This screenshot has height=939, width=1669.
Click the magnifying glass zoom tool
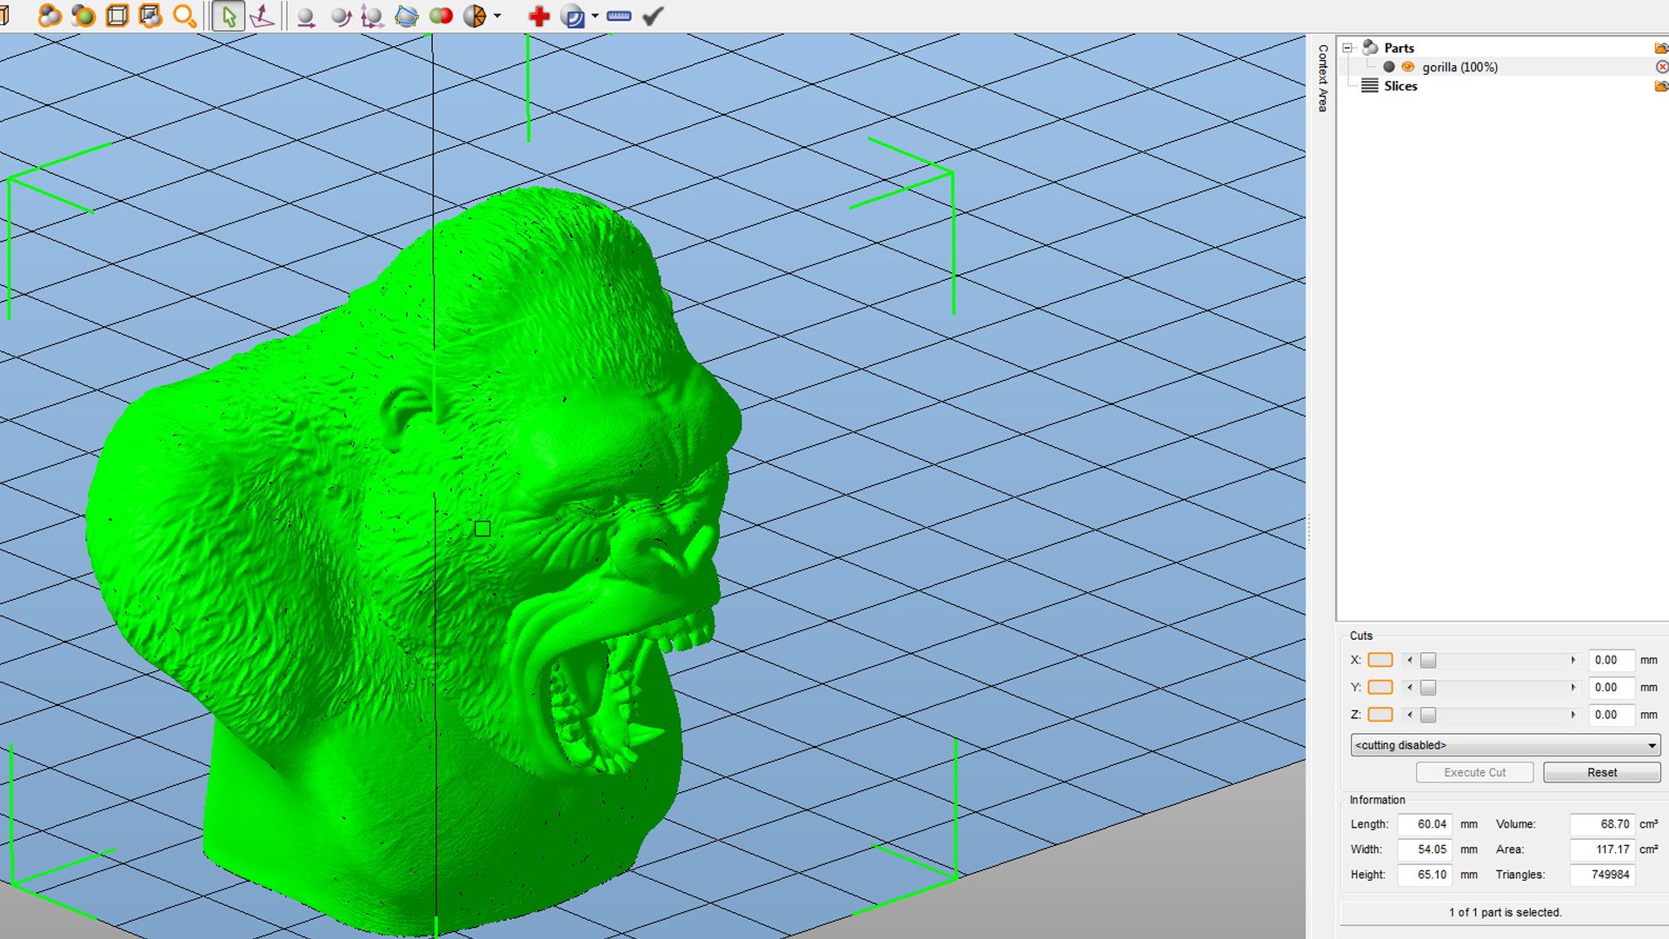click(184, 16)
